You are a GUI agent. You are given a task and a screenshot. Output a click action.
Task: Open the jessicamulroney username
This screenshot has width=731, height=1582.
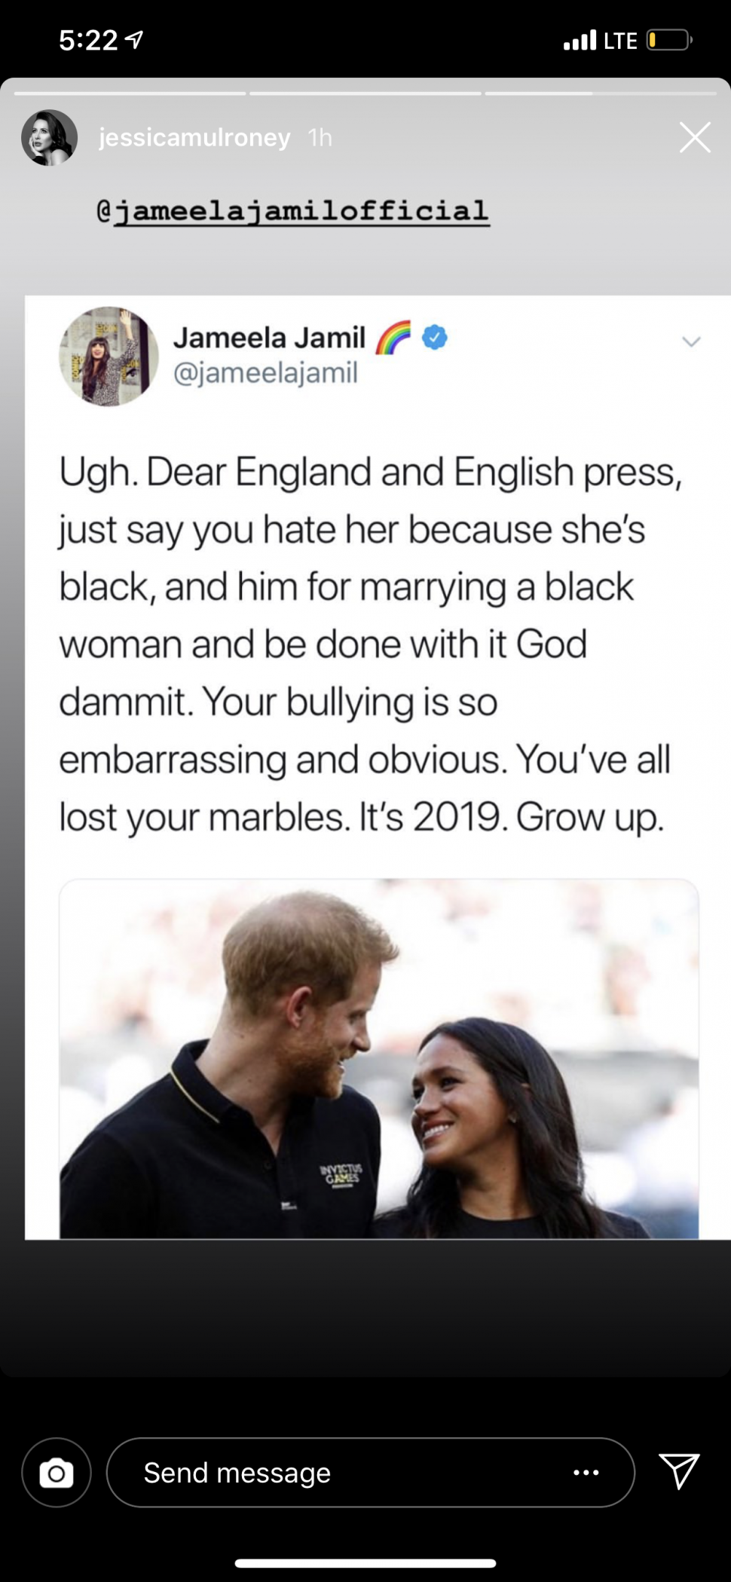[194, 138]
